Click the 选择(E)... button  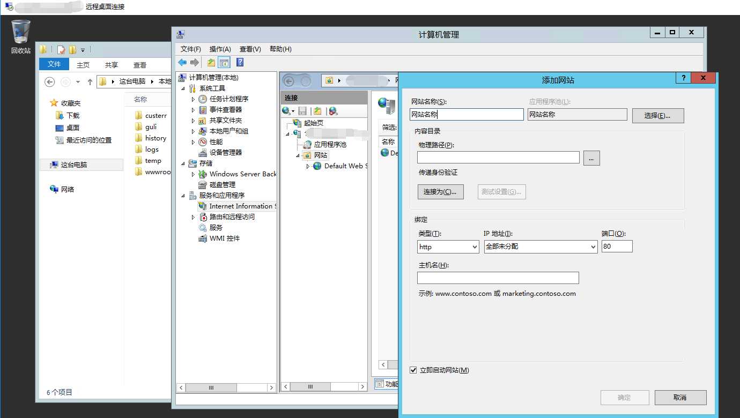point(658,116)
